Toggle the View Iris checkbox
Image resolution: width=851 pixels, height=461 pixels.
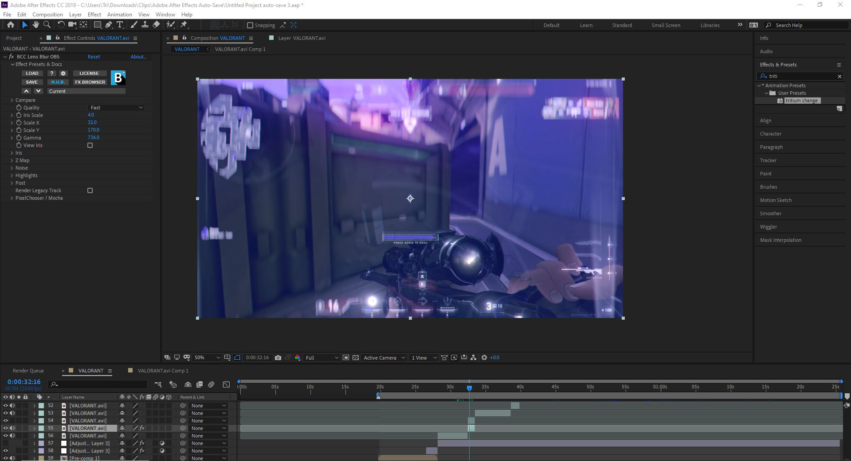(x=90, y=145)
